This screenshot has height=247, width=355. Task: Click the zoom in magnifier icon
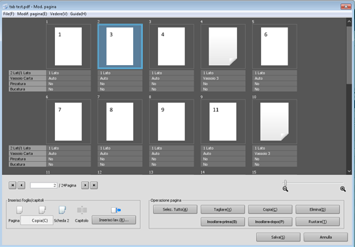(x=343, y=189)
